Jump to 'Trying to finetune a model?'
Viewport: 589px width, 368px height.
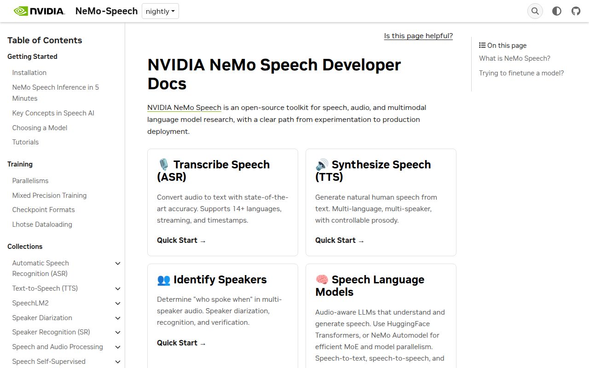(x=521, y=73)
